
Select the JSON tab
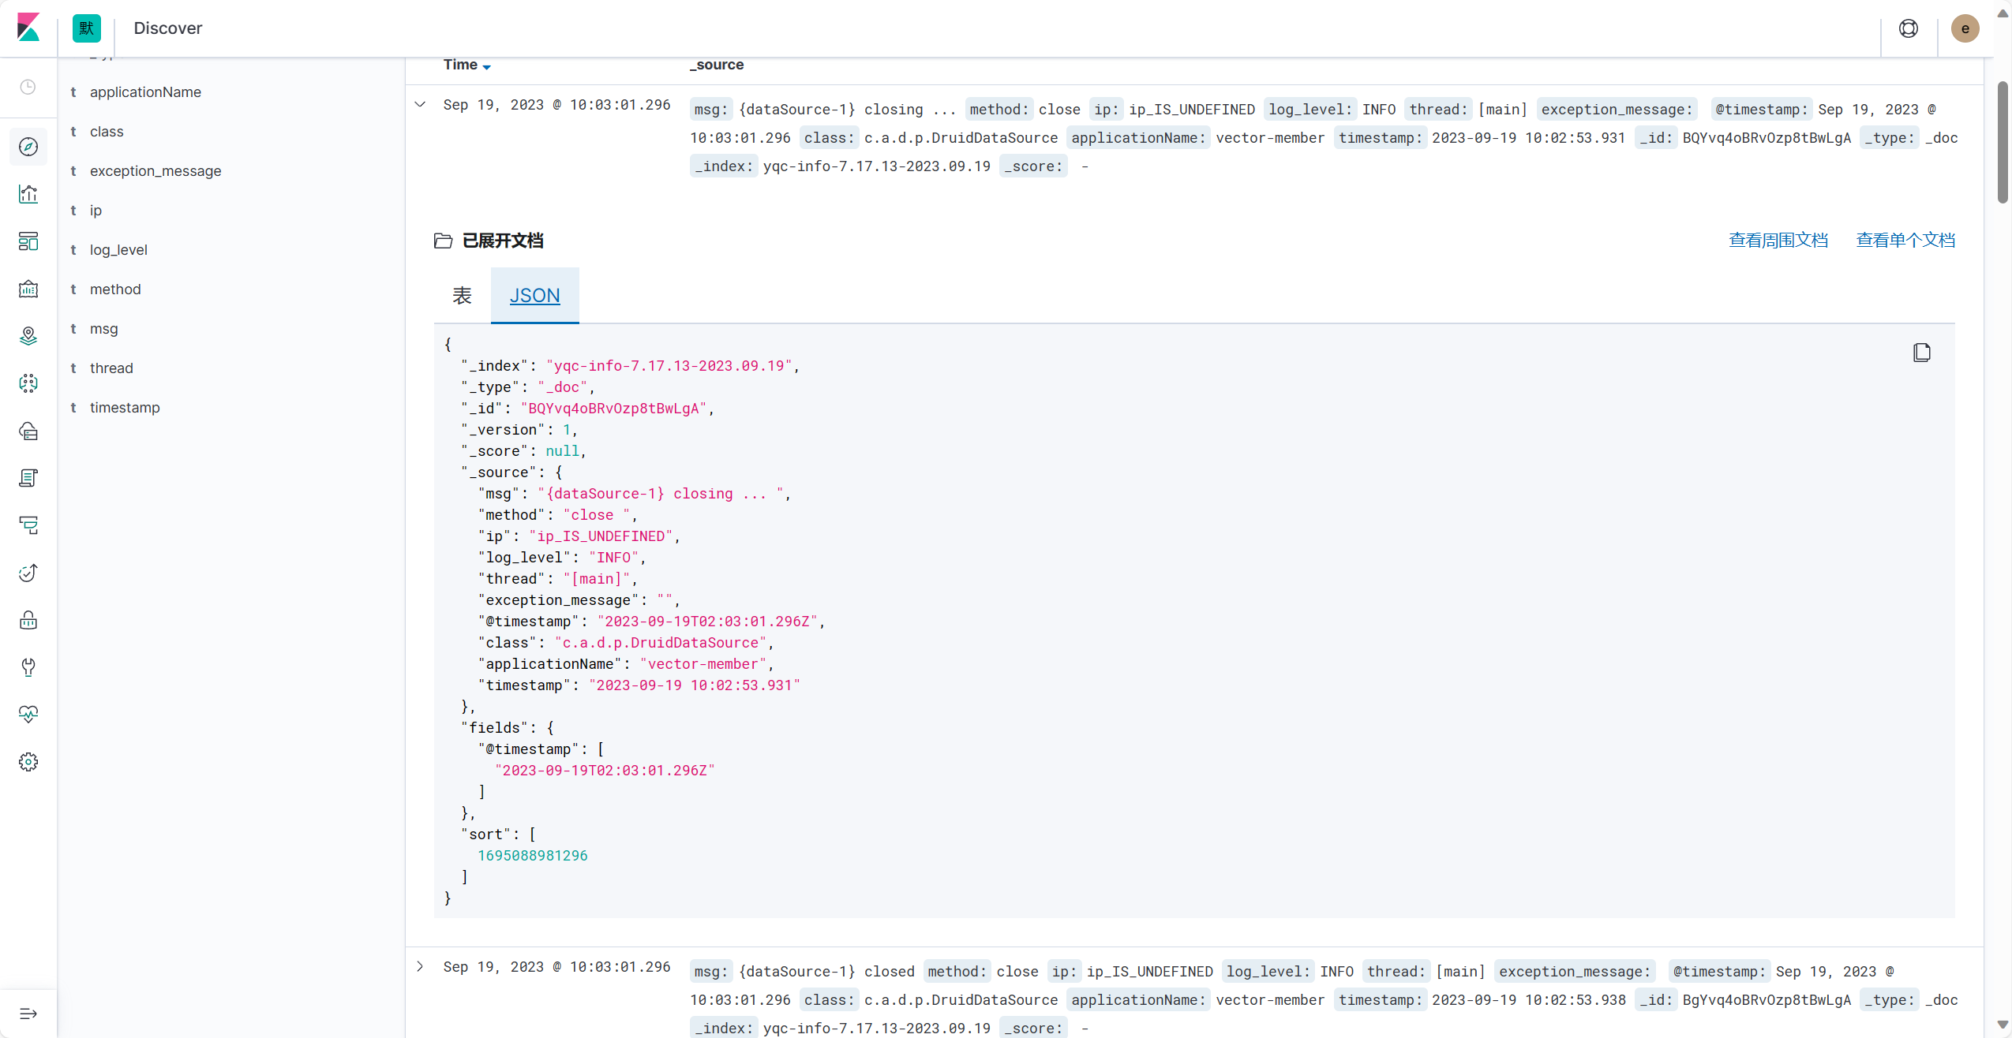(x=534, y=296)
